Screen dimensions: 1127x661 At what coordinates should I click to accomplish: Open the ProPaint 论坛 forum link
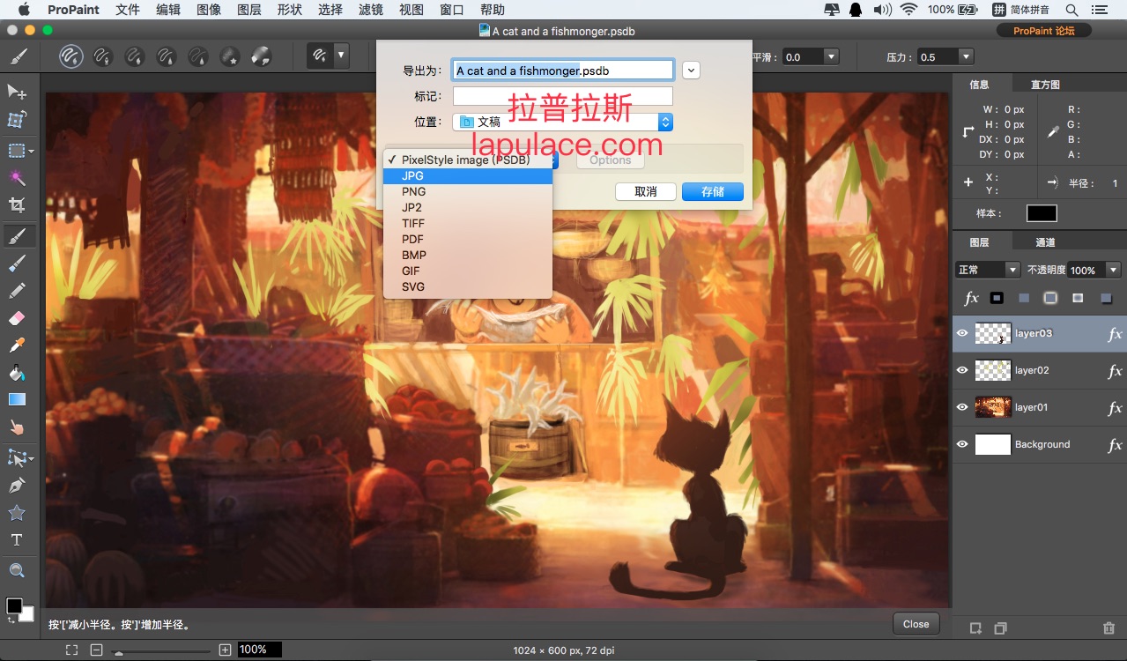click(x=1044, y=31)
